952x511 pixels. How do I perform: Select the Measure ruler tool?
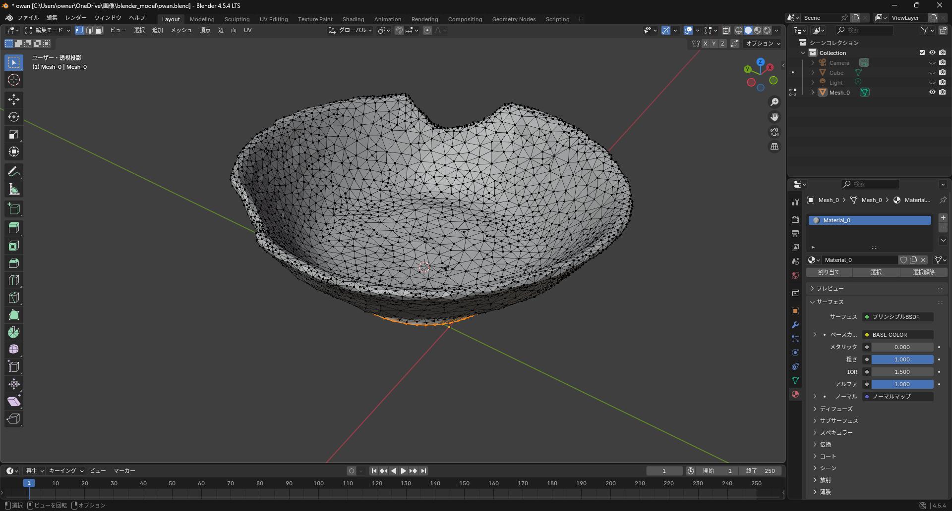[14, 189]
